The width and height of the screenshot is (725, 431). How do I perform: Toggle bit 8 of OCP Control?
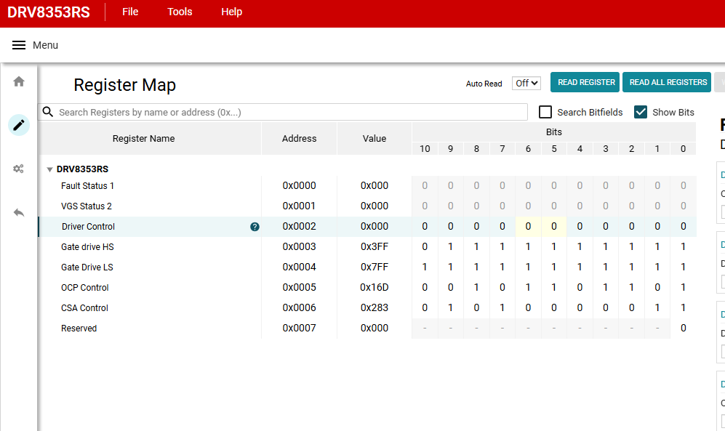(476, 287)
